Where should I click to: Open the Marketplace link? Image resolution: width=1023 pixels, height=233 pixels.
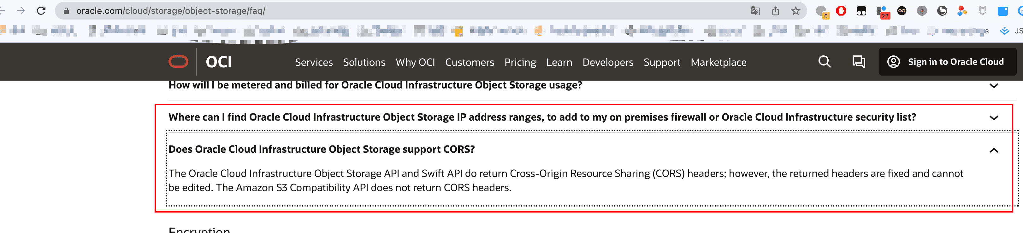tap(718, 62)
